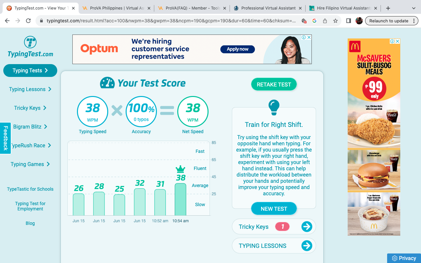Click the Tricky Keys red count badge

coord(282,227)
